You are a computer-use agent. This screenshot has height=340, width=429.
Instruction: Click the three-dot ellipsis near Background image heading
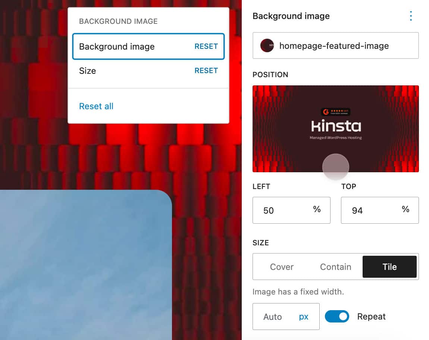pyautogui.click(x=411, y=16)
